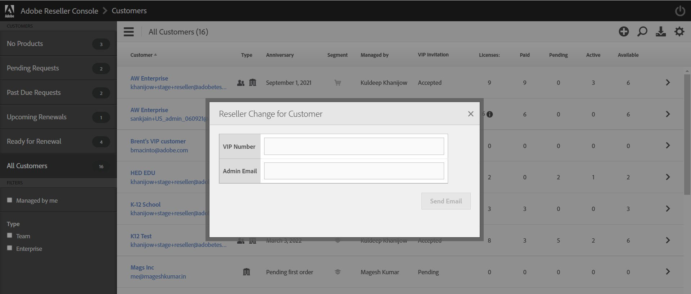The height and width of the screenshot is (294, 691).
Task: Click the Available column header
Action: click(628, 55)
